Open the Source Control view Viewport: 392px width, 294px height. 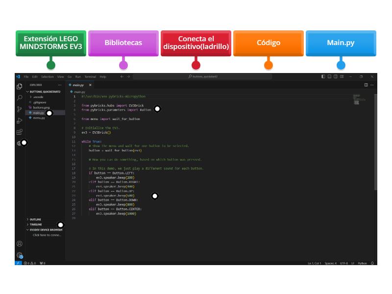click(x=19, y=109)
